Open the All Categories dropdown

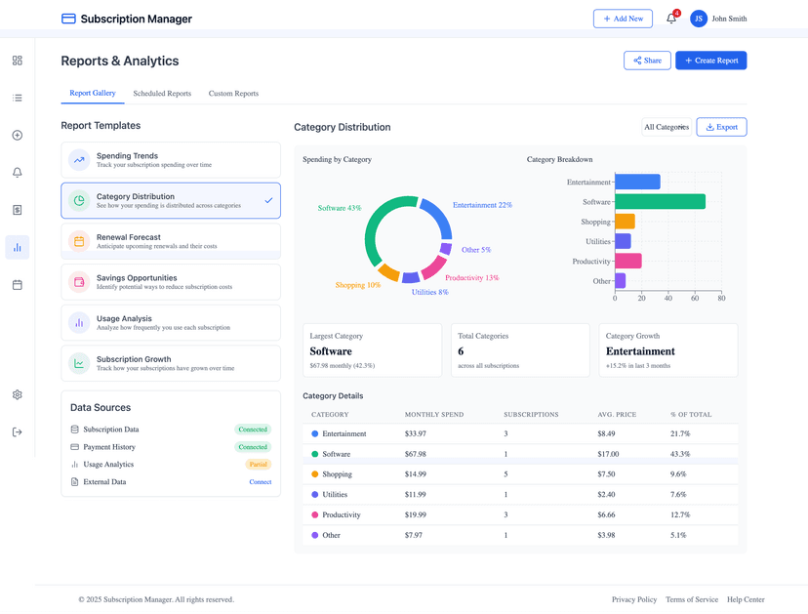click(x=667, y=127)
